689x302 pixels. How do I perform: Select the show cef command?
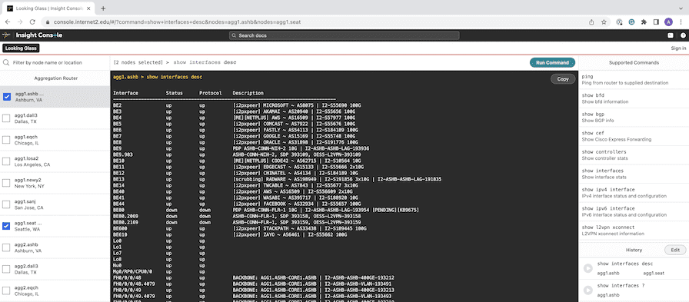coord(633,136)
